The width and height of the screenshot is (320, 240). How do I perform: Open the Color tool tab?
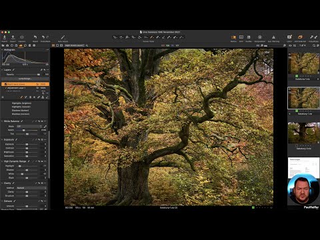point(16,45)
